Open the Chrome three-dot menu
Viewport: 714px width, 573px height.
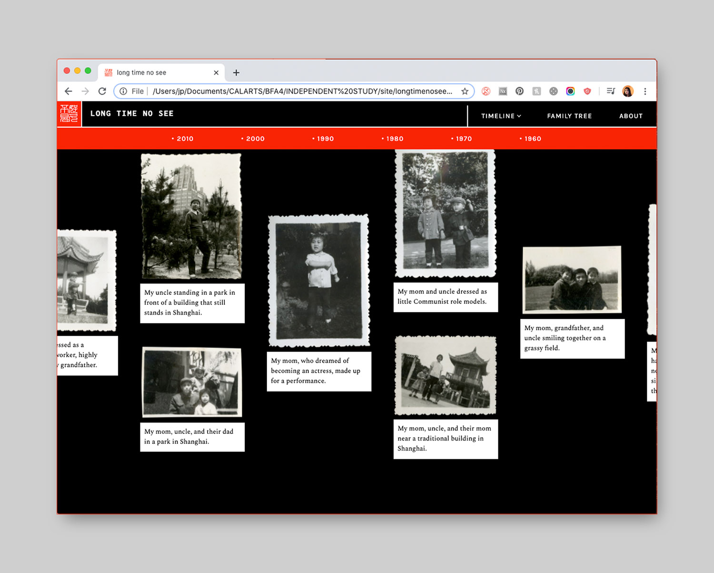point(645,91)
